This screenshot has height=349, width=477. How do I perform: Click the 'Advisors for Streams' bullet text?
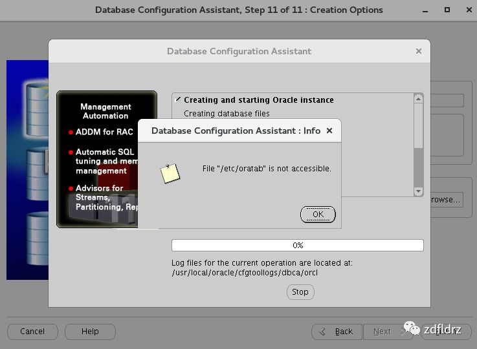[x=106, y=197]
